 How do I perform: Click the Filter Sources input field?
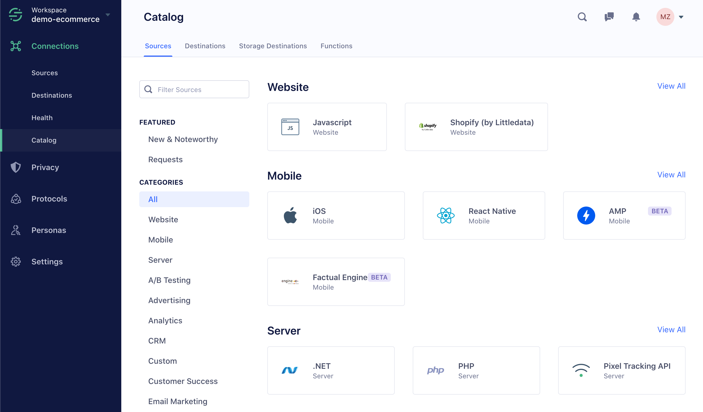click(x=194, y=89)
